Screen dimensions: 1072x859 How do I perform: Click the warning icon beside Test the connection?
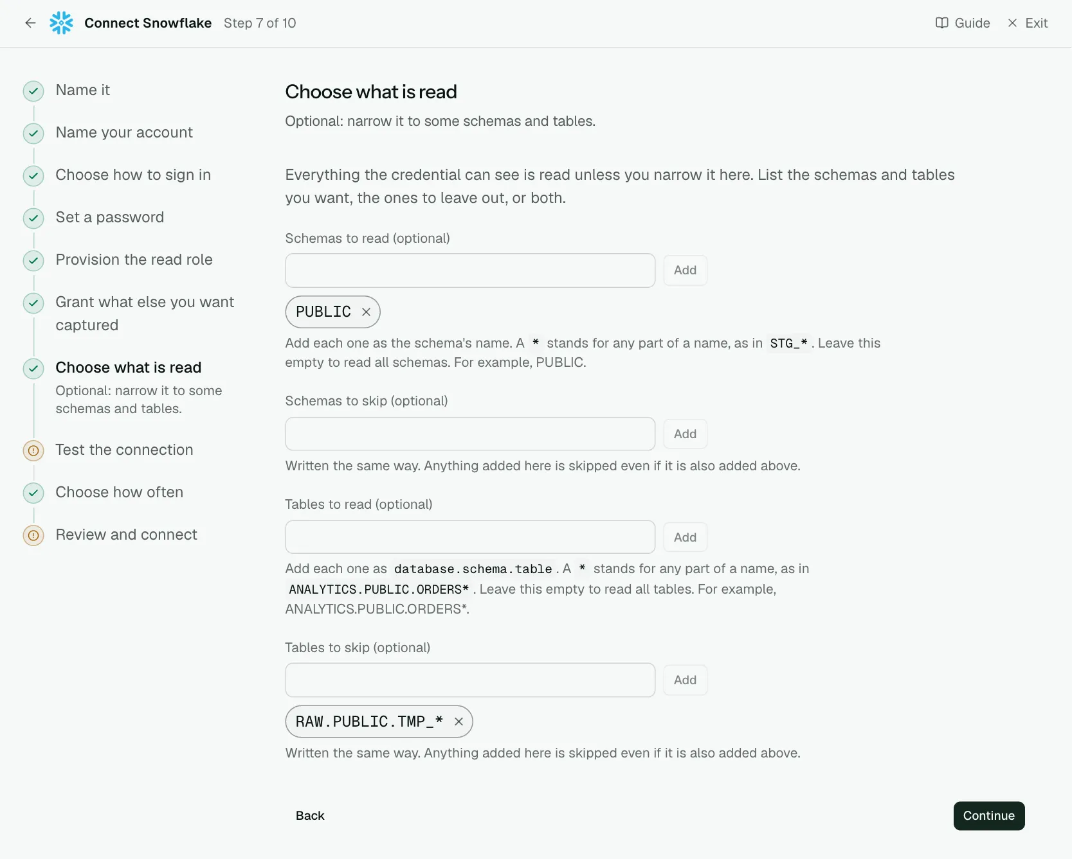33,450
